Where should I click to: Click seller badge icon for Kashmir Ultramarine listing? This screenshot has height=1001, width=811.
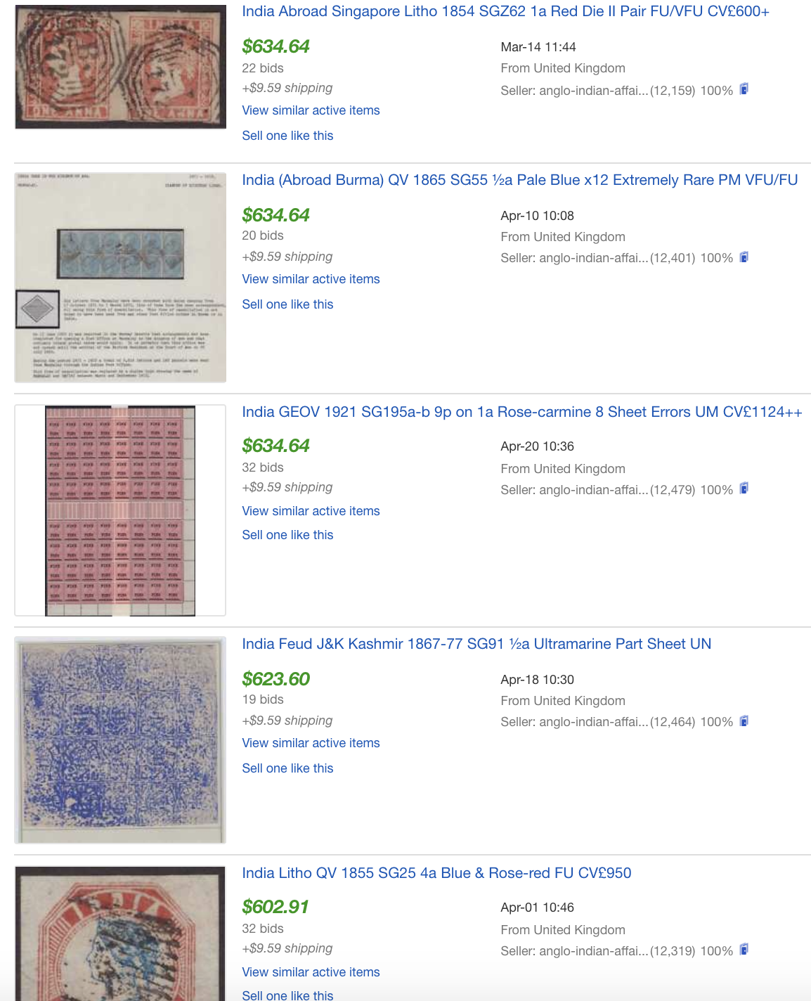pyautogui.click(x=744, y=721)
